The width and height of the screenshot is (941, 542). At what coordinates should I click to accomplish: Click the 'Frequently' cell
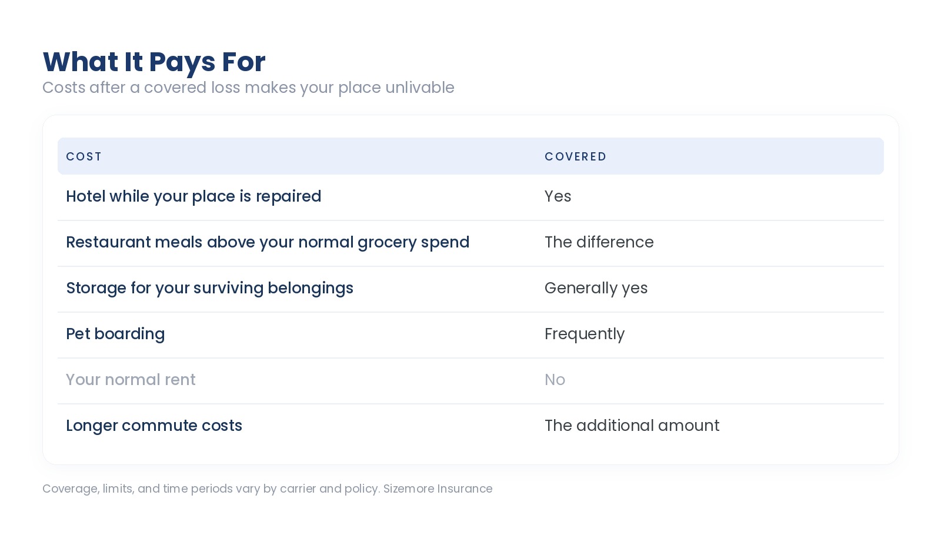pos(585,334)
